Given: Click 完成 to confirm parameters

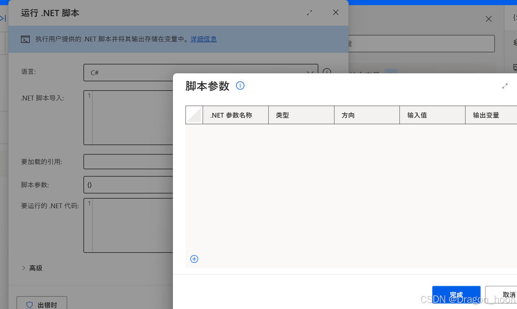Looking at the screenshot, I should pos(456,295).
